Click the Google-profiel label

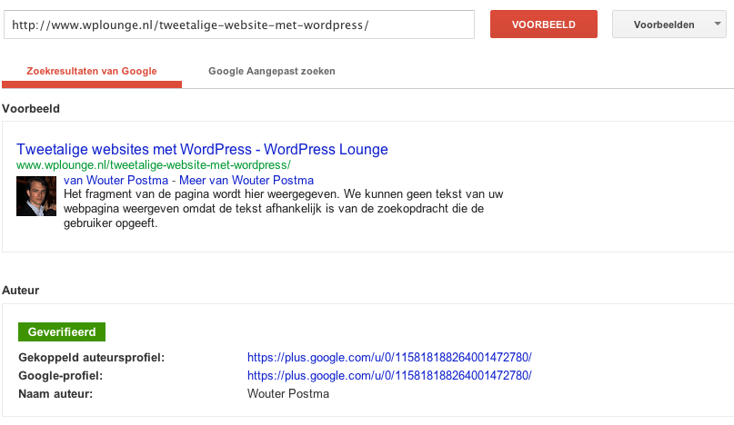(x=60, y=376)
